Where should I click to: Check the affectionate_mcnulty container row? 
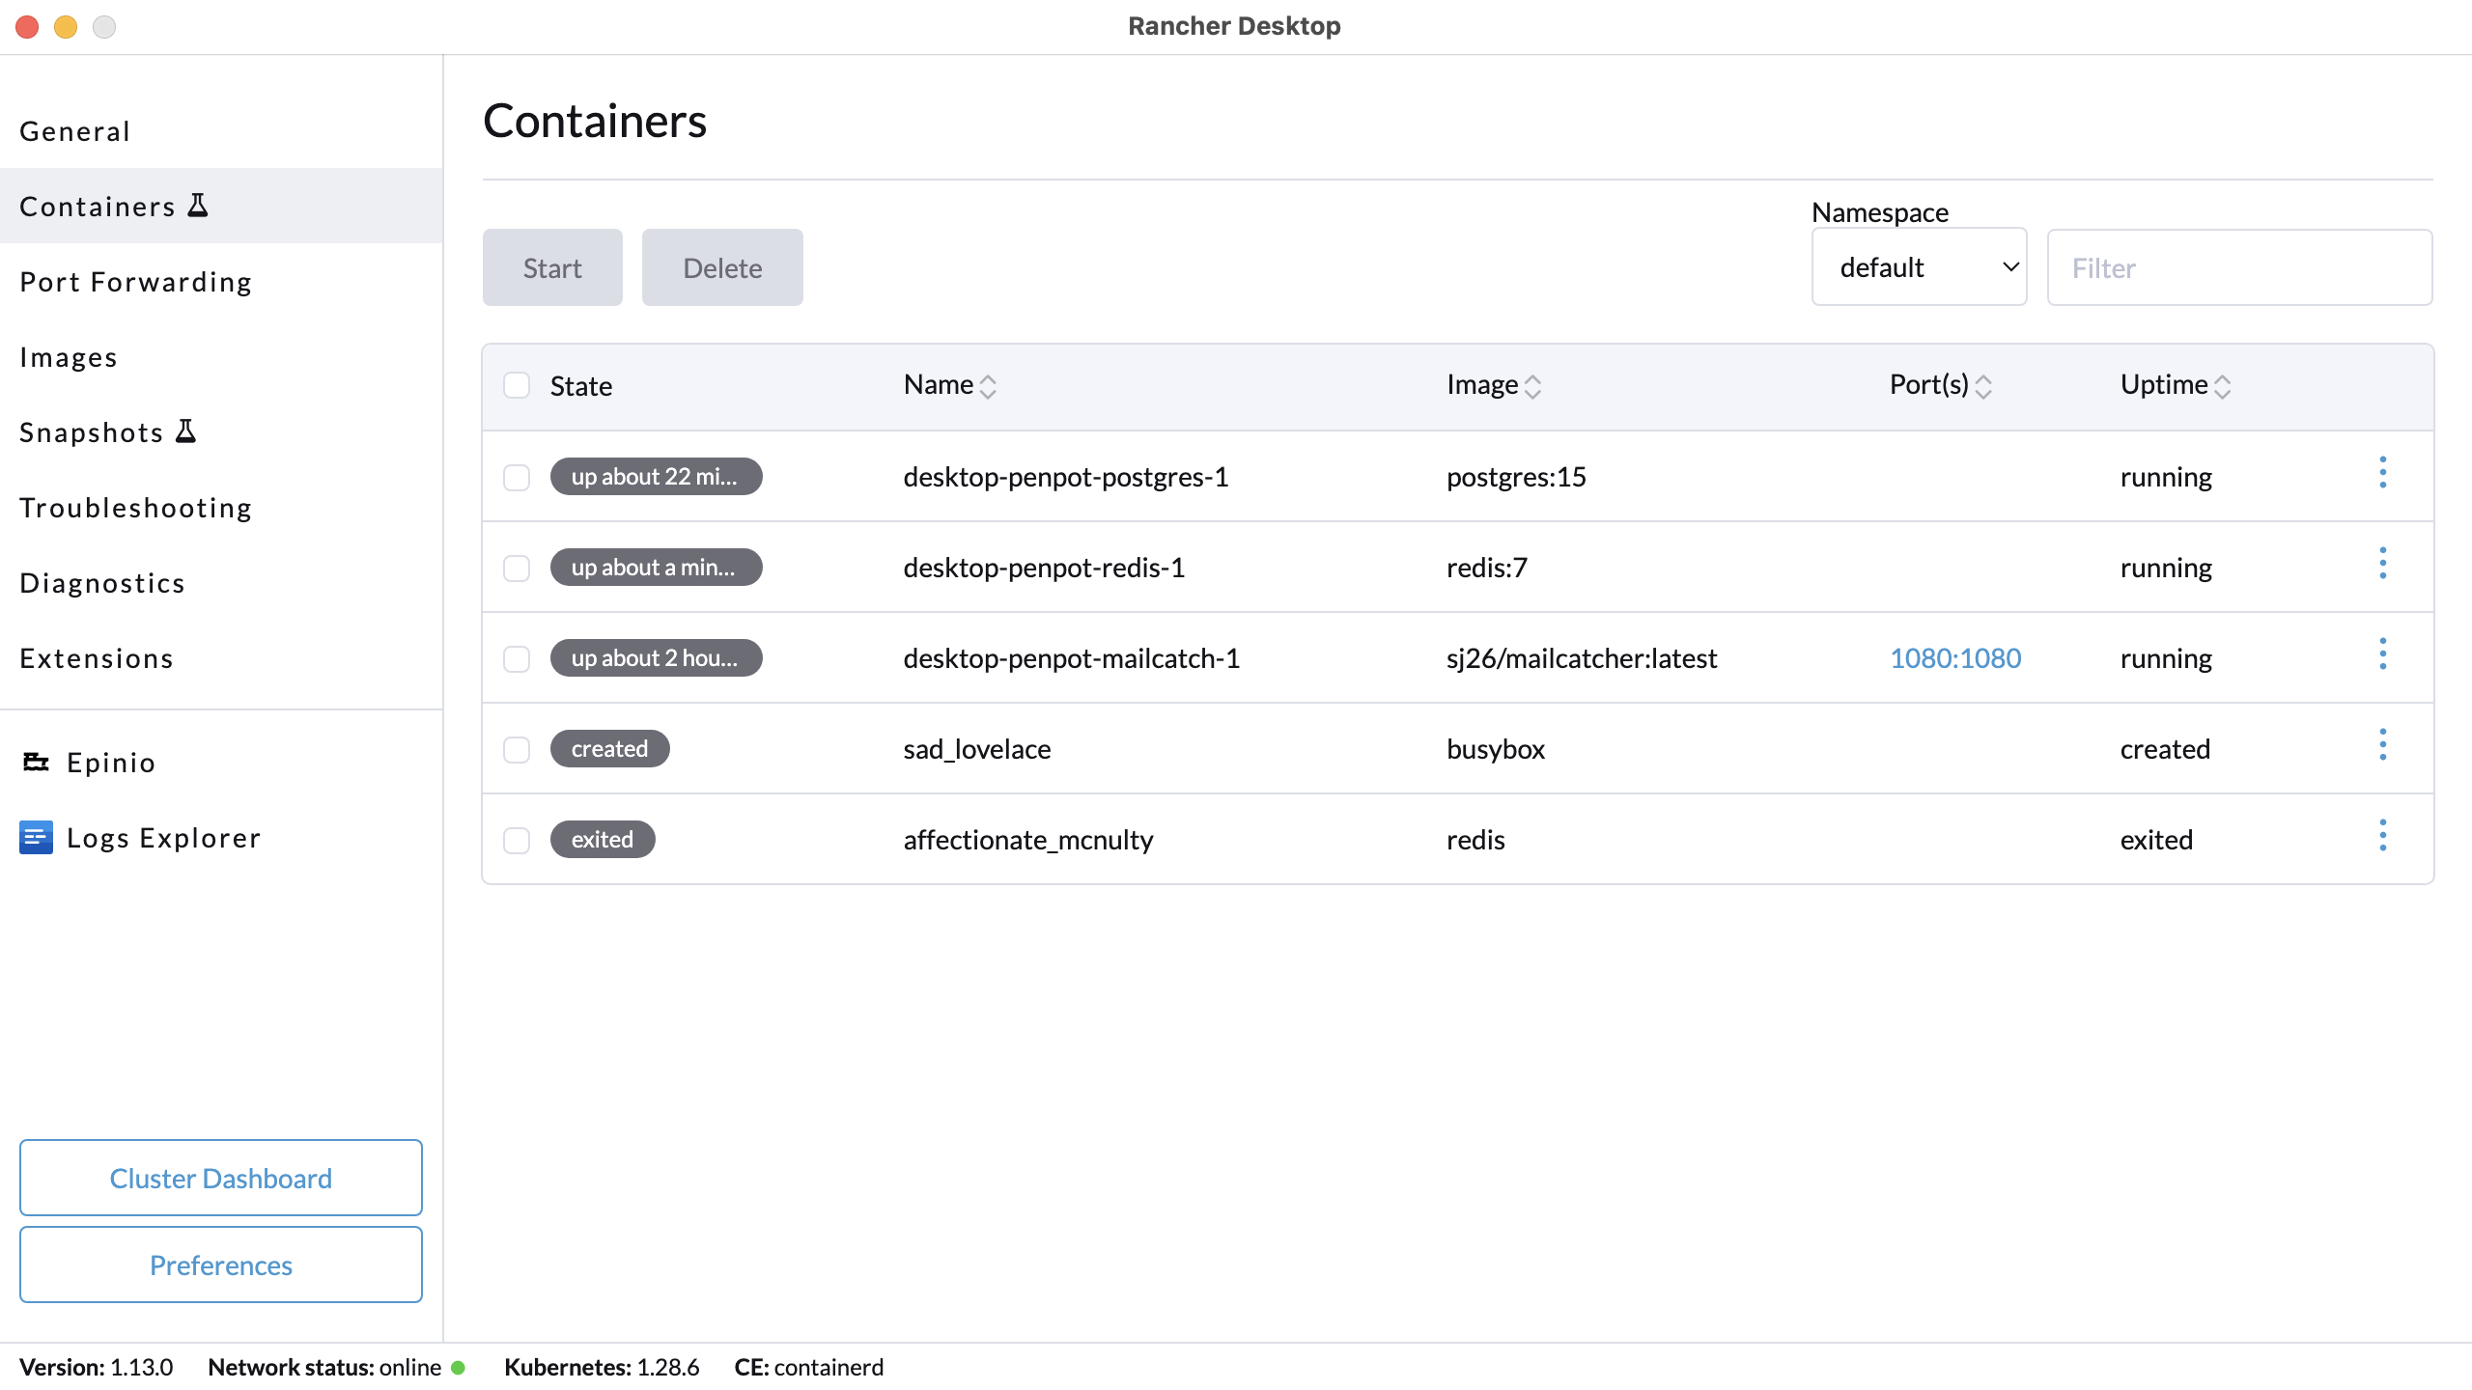point(517,840)
